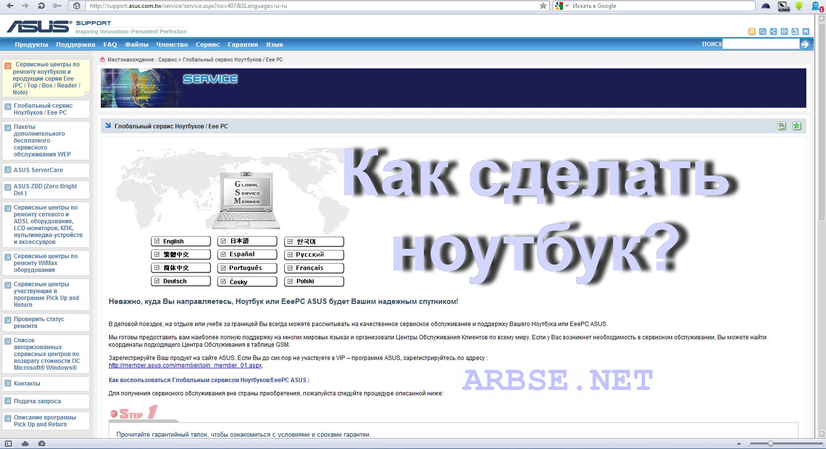Open the Язык menu

(x=275, y=44)
